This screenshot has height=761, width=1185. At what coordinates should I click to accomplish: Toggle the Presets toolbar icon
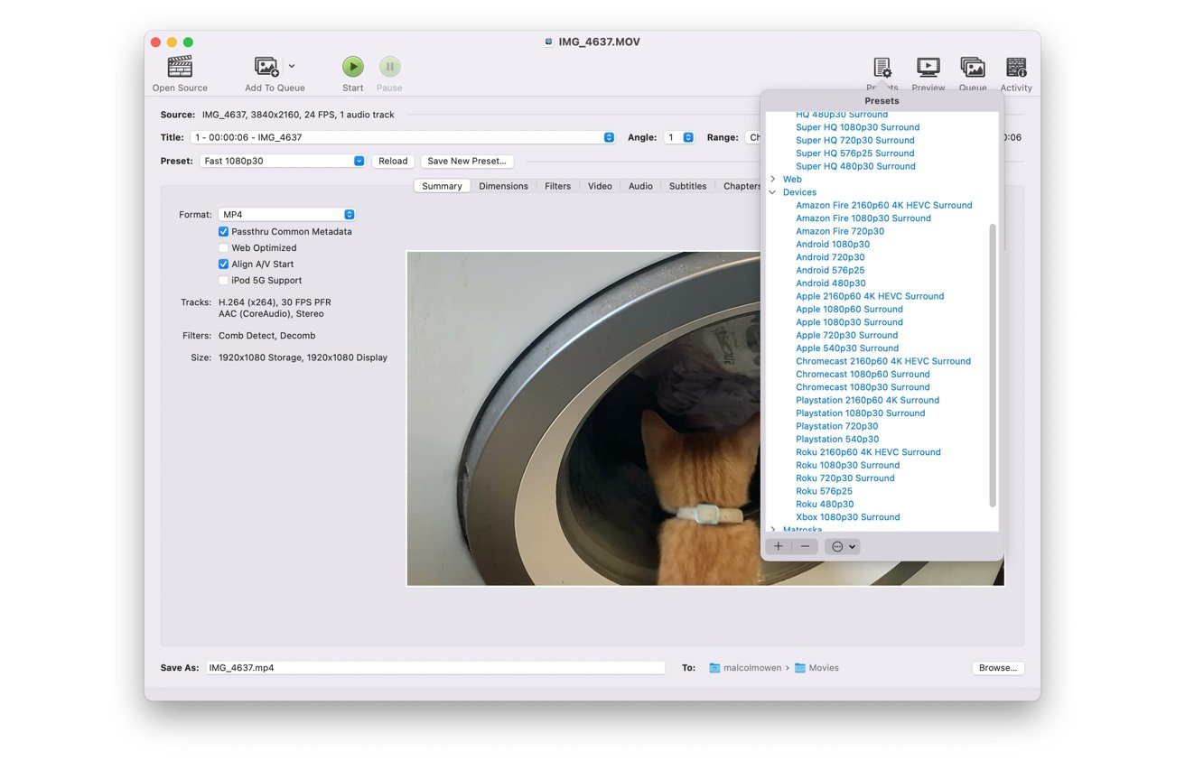click(x=882, y=68)
